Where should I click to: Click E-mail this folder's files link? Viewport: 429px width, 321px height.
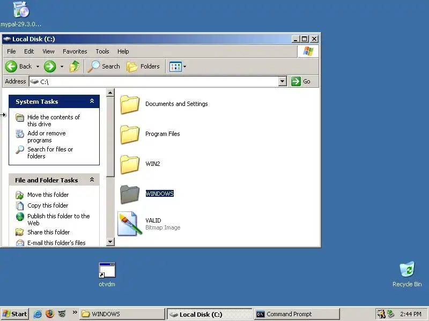pyautogui.click(x=56, y=243)
